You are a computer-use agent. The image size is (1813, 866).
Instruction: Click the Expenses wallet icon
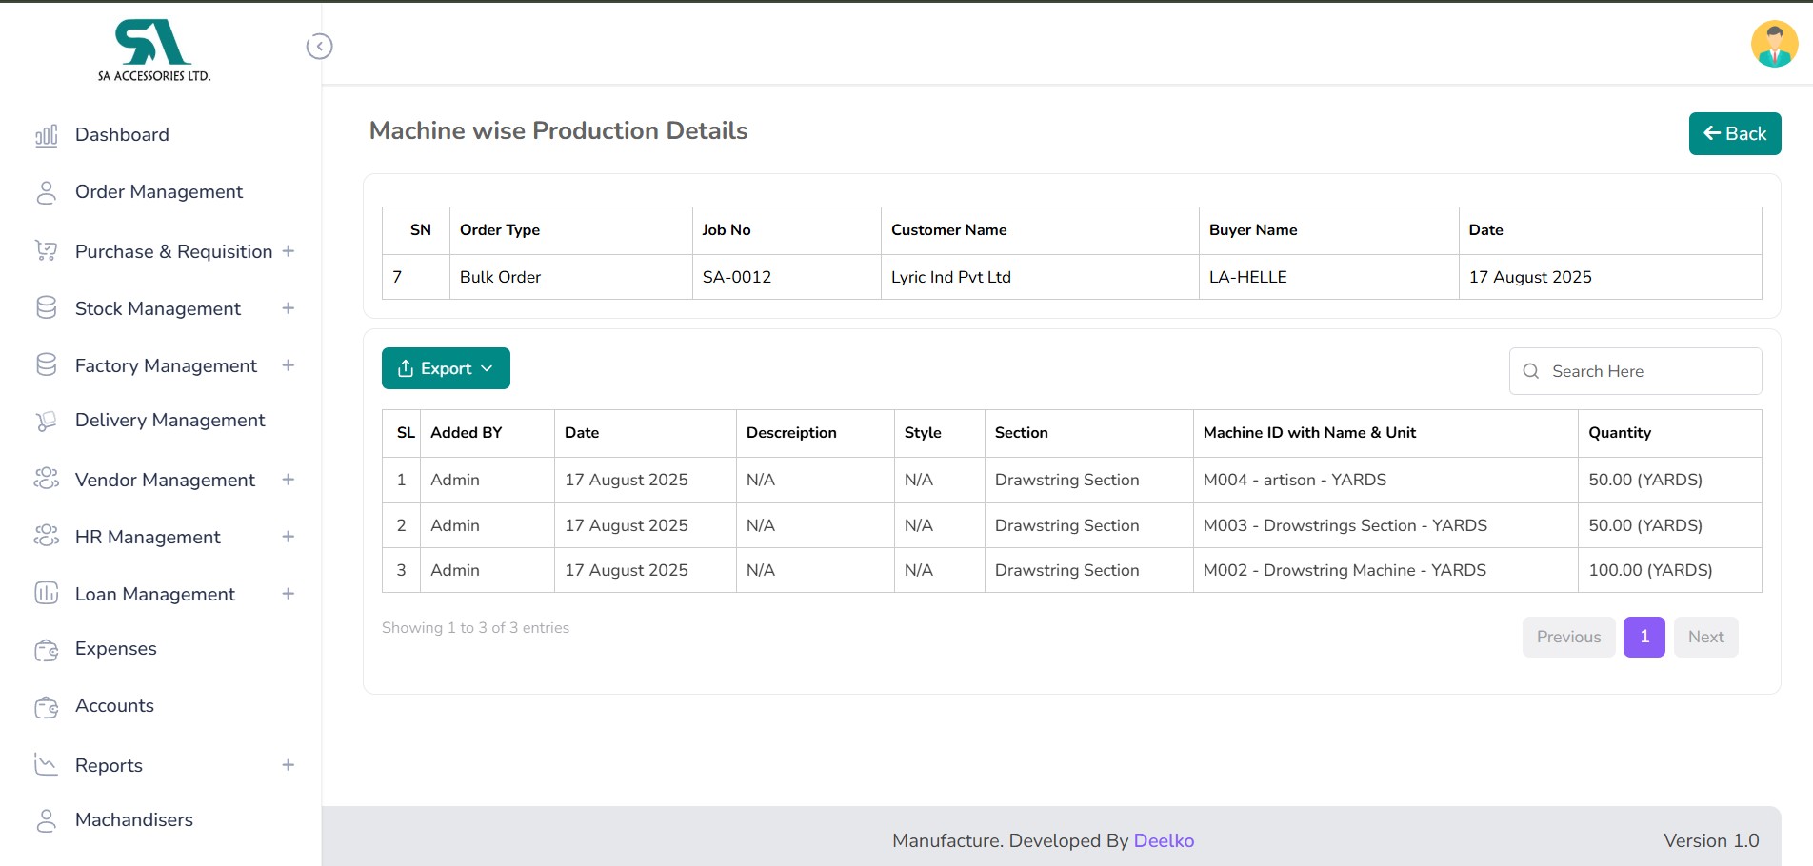coord(46,650)
